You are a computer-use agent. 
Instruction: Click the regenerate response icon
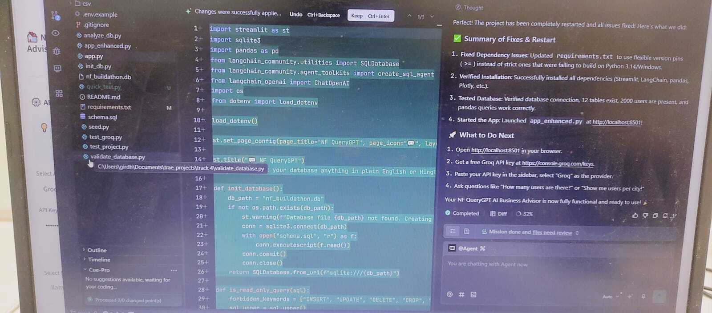[665, 215]
